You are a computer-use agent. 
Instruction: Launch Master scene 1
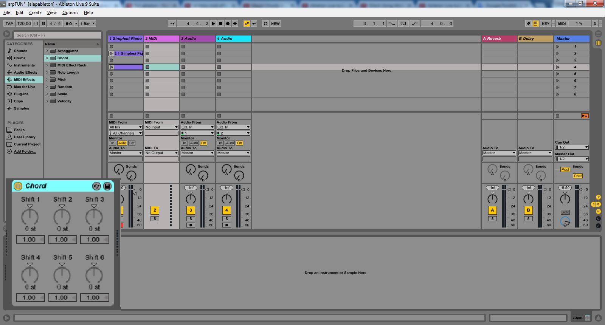[557, 46]
